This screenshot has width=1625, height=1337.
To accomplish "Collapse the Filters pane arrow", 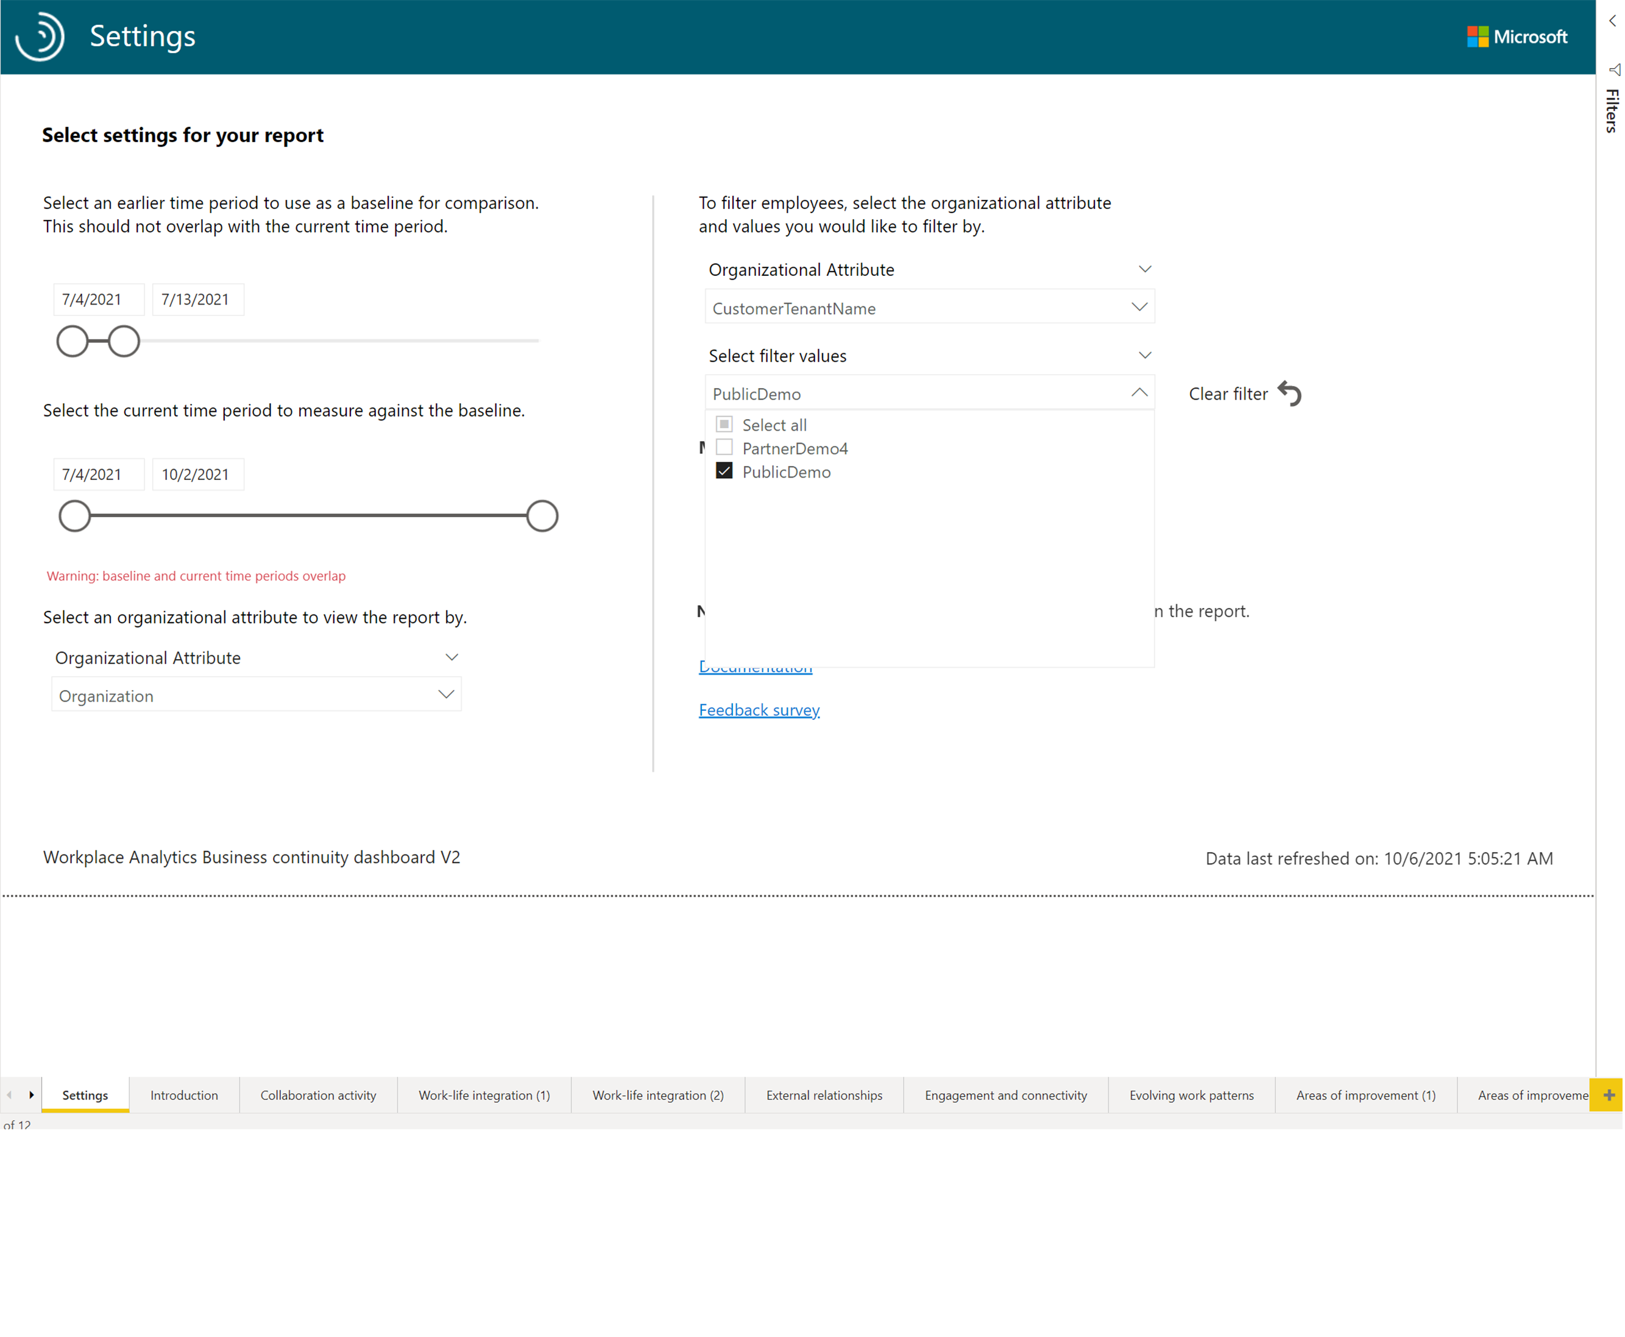I will [1613, 21].
